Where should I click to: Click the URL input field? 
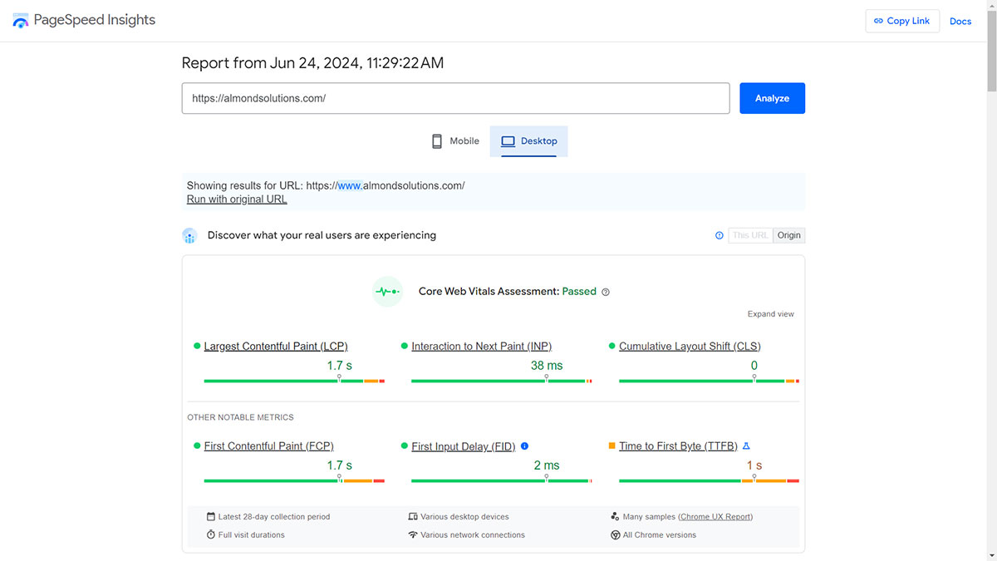pyautogui.click(x=455, y=98)
